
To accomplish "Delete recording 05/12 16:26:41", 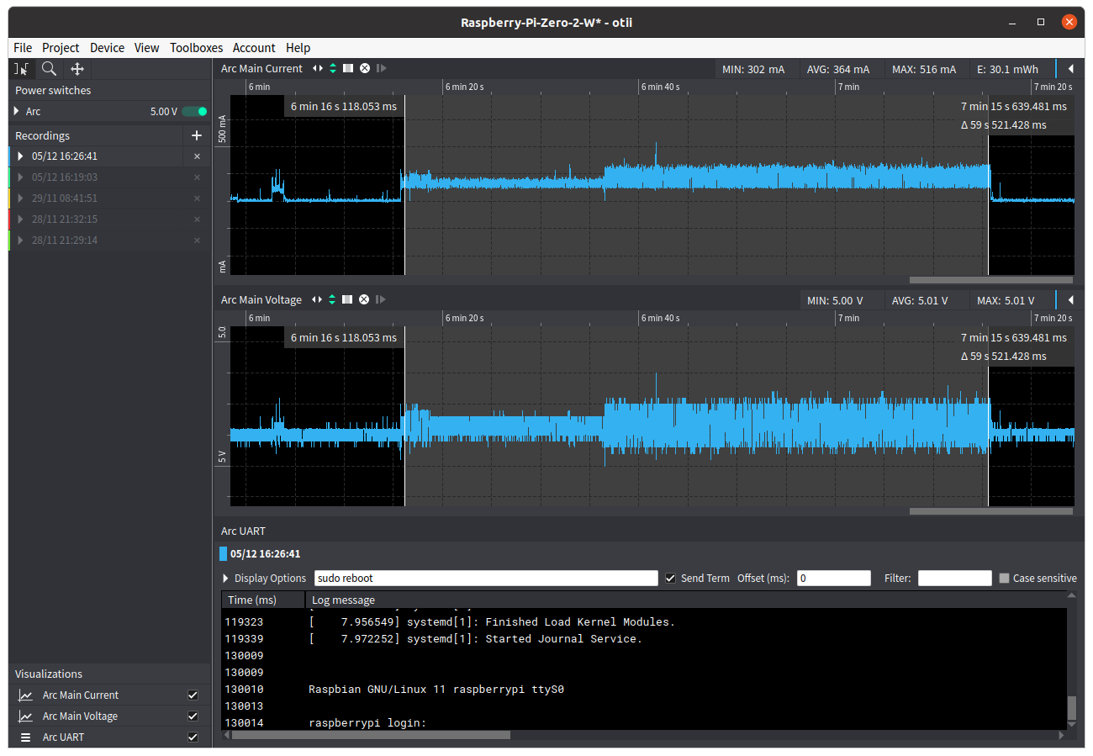I will click(x=197, y=156).
